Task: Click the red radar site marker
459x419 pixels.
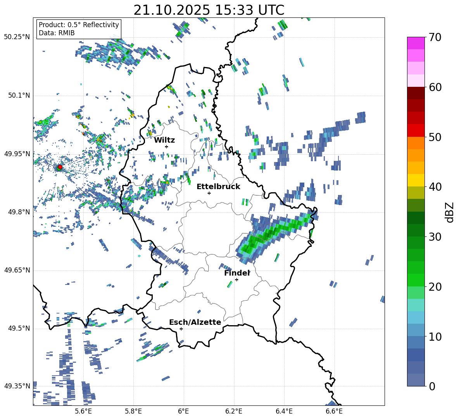Action: click(x=60, y=167)
